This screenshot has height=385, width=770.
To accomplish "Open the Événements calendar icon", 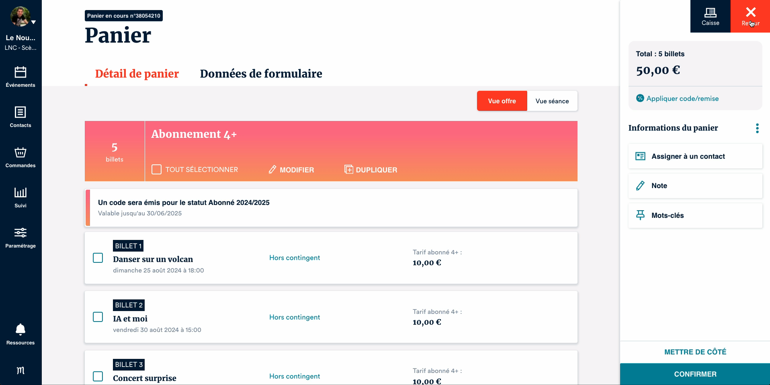I will (20, 72).
